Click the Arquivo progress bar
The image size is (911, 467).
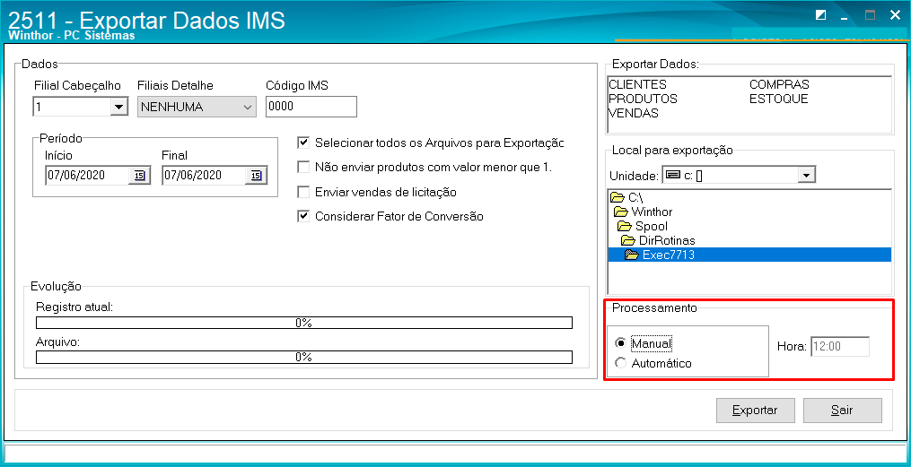(x=304, y=357)
